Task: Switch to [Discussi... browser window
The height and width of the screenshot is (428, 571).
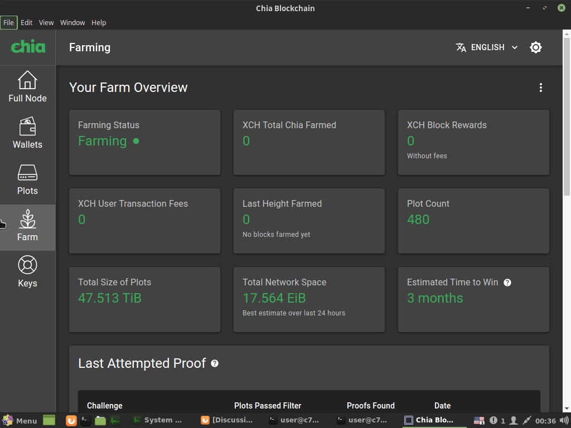Action: [x=226, y=420]
